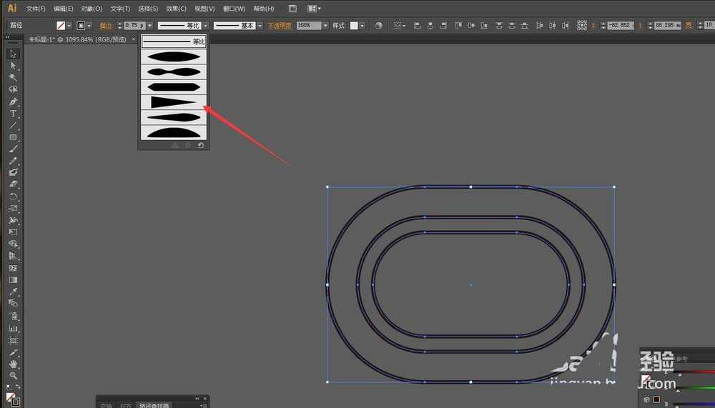Select the Type tool
The image size is (715, 408).
[13, 114]
